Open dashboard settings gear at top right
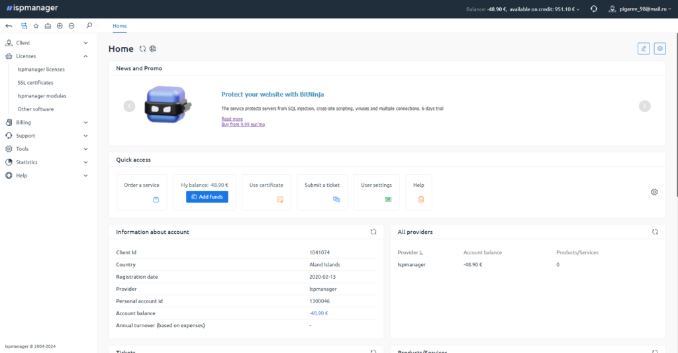This screenshot has width=678, height=353. pos(660,48)
